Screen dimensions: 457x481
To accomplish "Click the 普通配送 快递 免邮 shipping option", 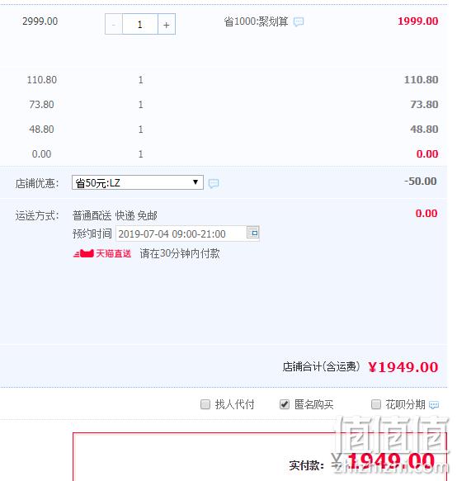I will click(115, 215).
